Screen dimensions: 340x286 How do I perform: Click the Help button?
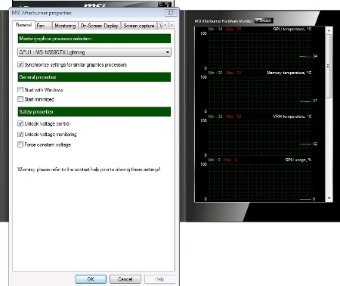tap(159, 279)
